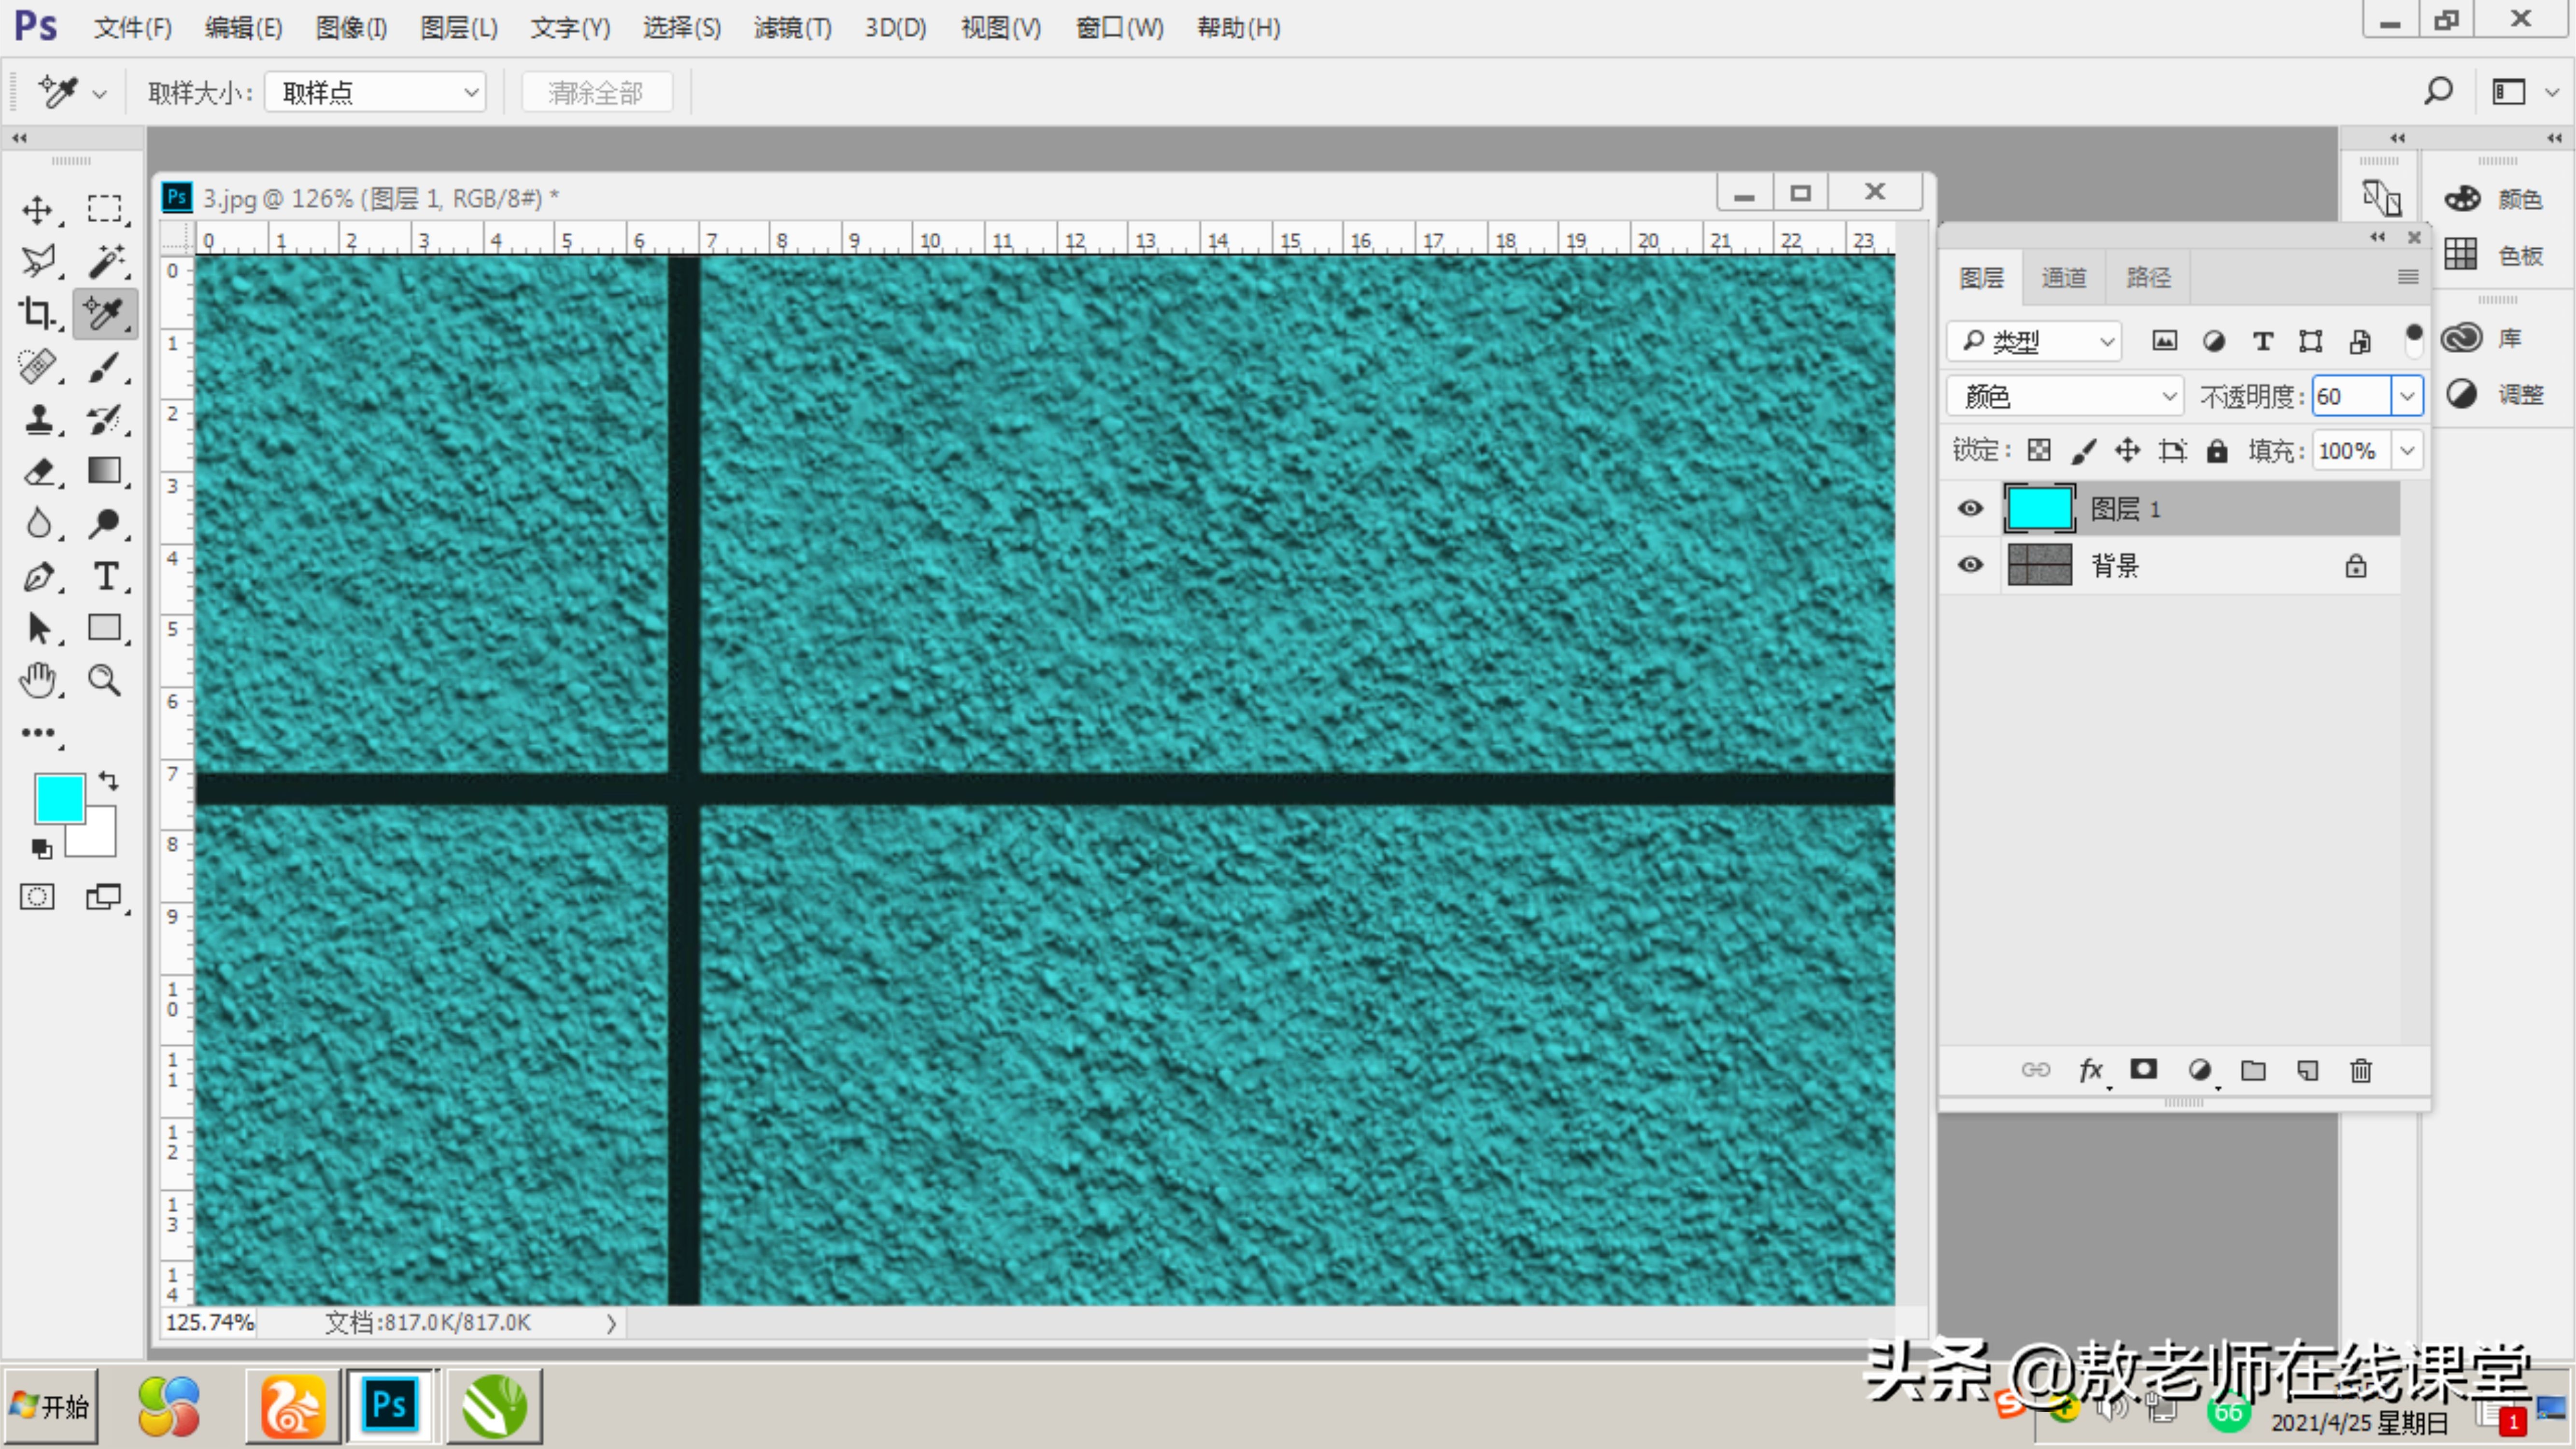
Task: Toggle the lock transparent pixels option
Action: (2038, 450)
